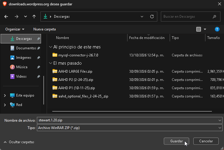Expand the Este equipo tree node
Viewport: 224px width, 150px height.
pyautogui.click(x=5, y=95)
